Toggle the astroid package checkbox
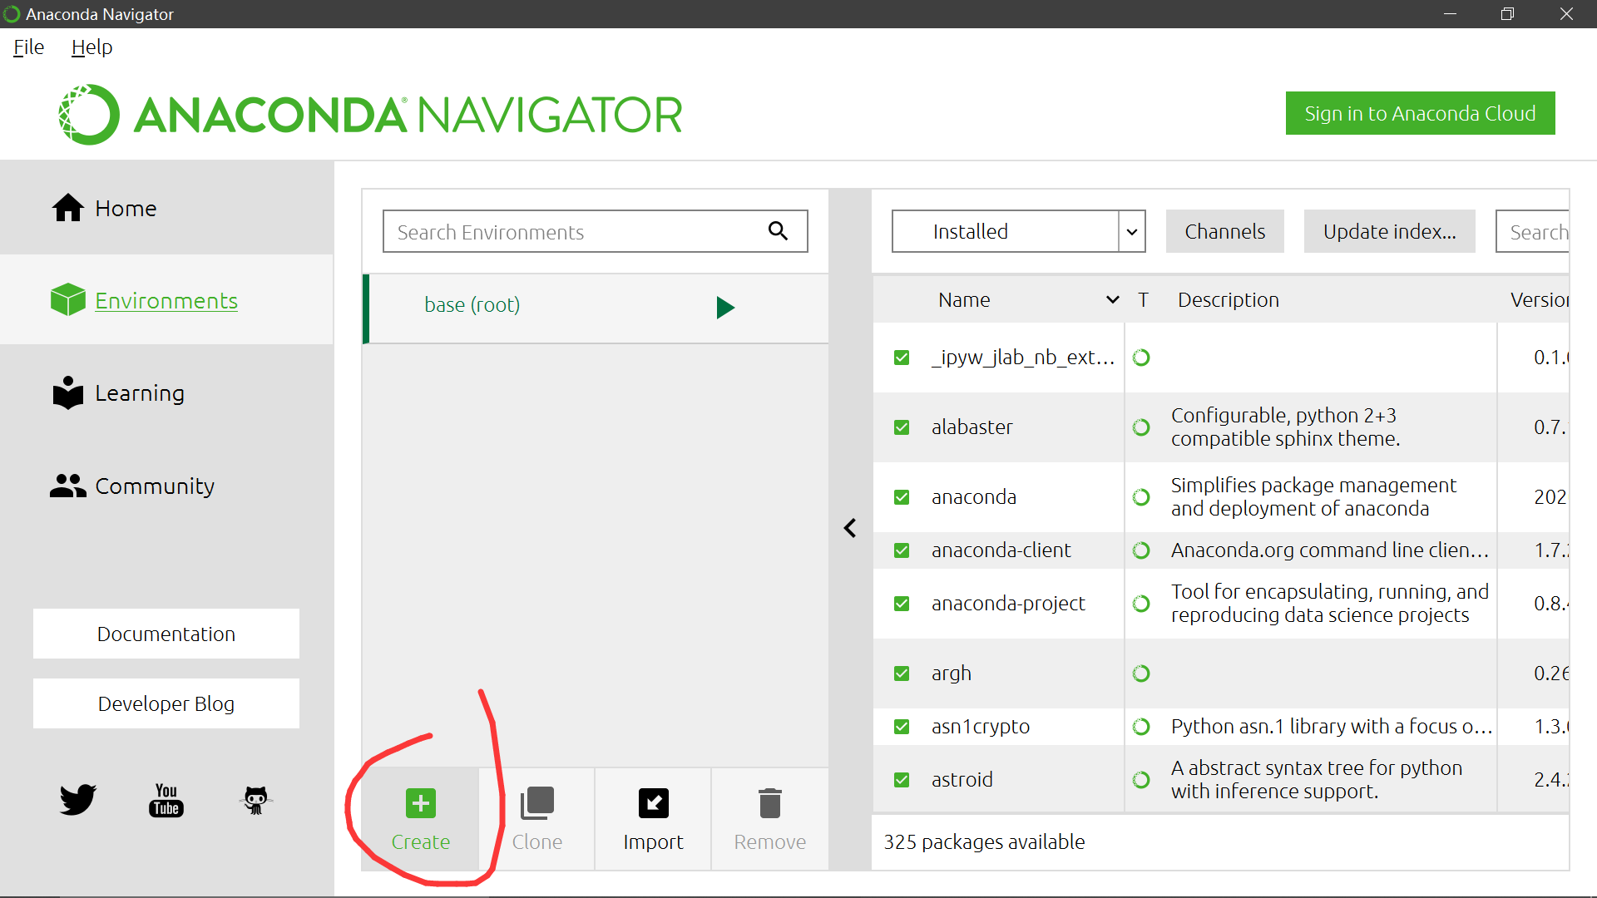1597x898 pixels. pos(902,780)
